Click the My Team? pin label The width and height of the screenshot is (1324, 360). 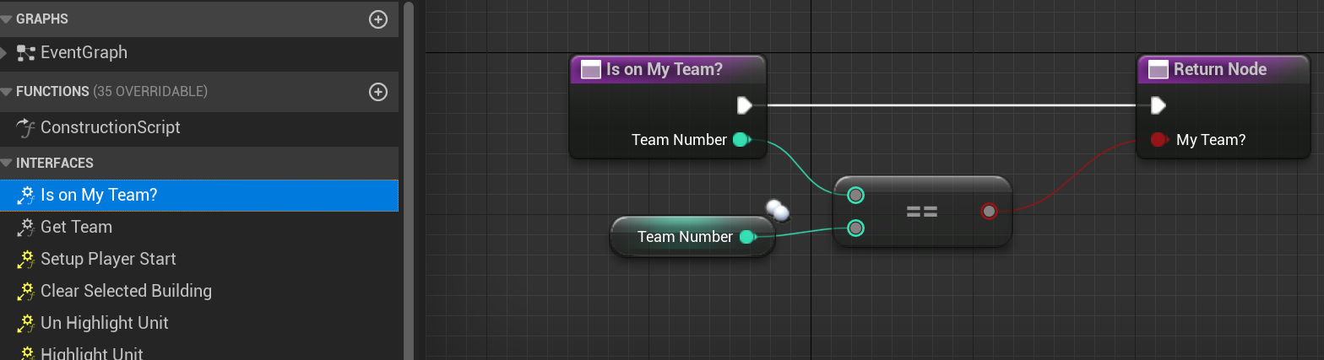[x=1211, y=140]
